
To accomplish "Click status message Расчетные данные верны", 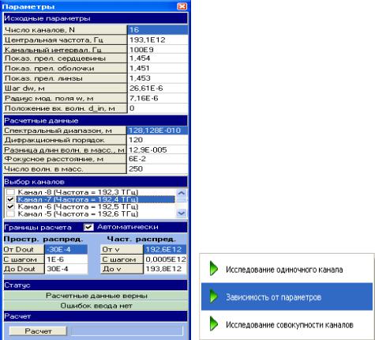I will (96, 296).
